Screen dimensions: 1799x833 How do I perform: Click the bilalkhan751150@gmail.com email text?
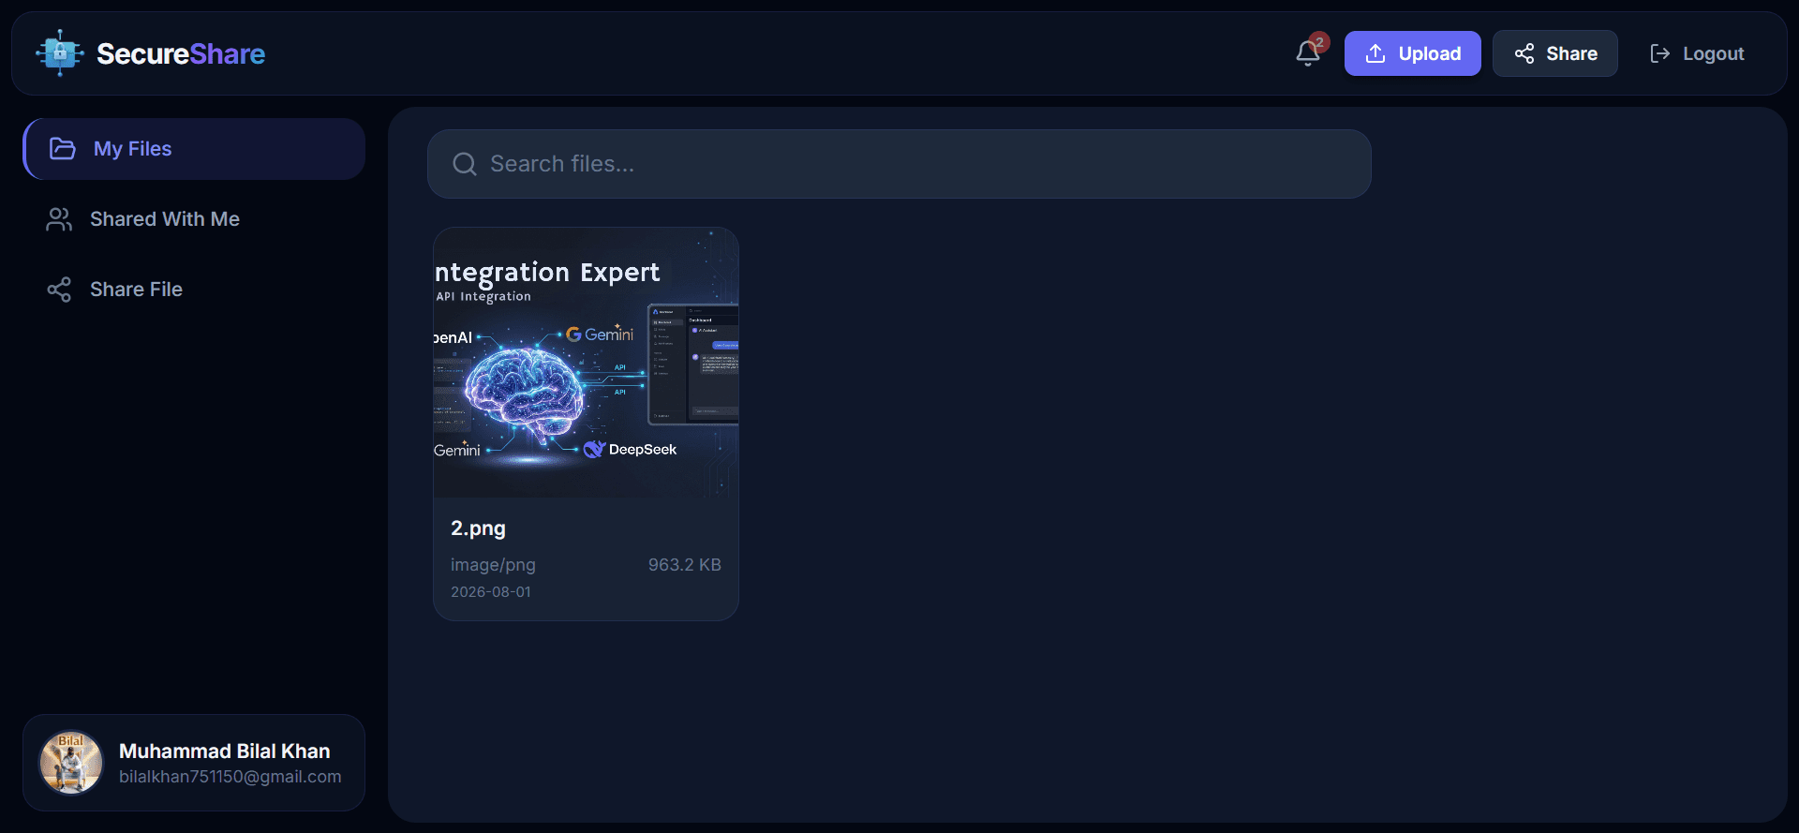click(230, 777)
